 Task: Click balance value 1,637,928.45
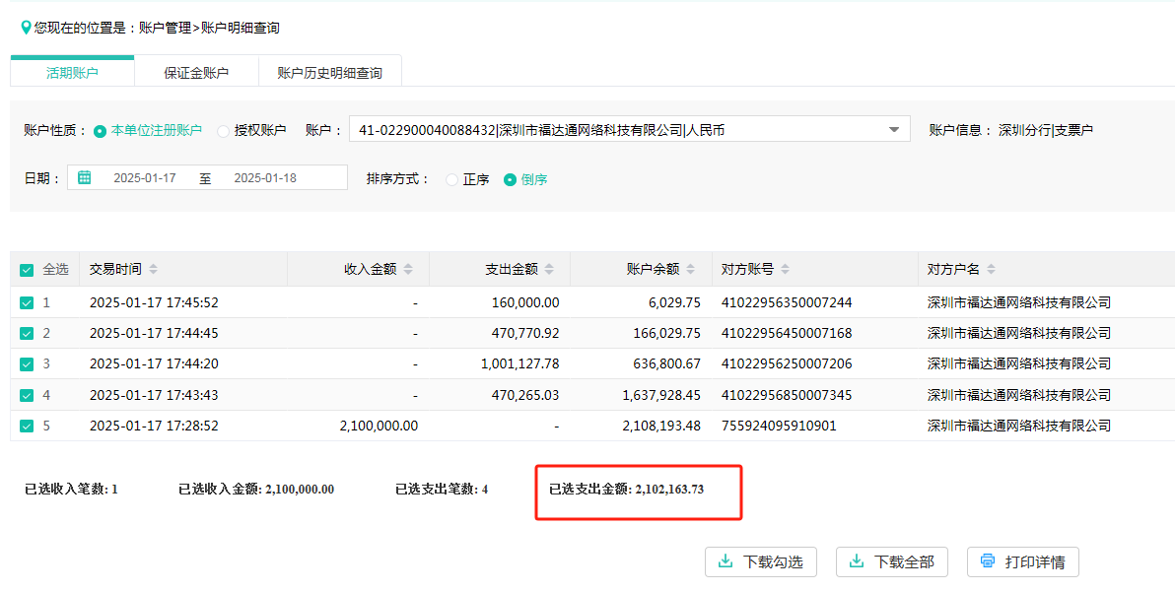[661, 395]
